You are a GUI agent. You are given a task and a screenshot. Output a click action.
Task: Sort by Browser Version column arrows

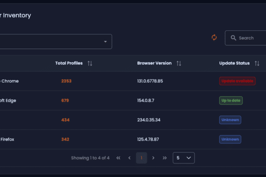[x=179, y=64]
